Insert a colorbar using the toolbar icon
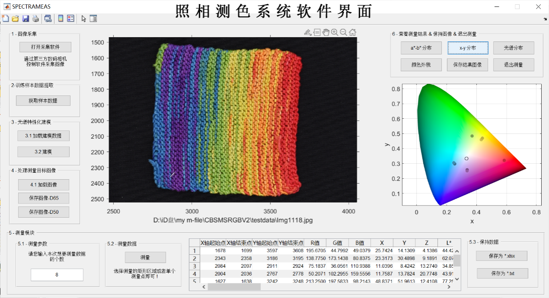 click(x=61, y=19)
